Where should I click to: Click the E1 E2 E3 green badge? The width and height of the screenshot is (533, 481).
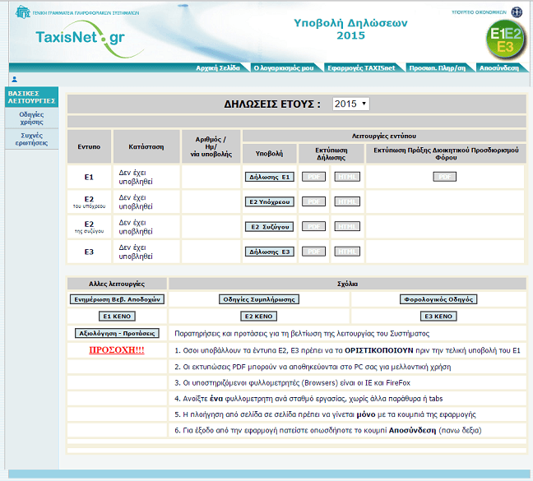point(506,40)
